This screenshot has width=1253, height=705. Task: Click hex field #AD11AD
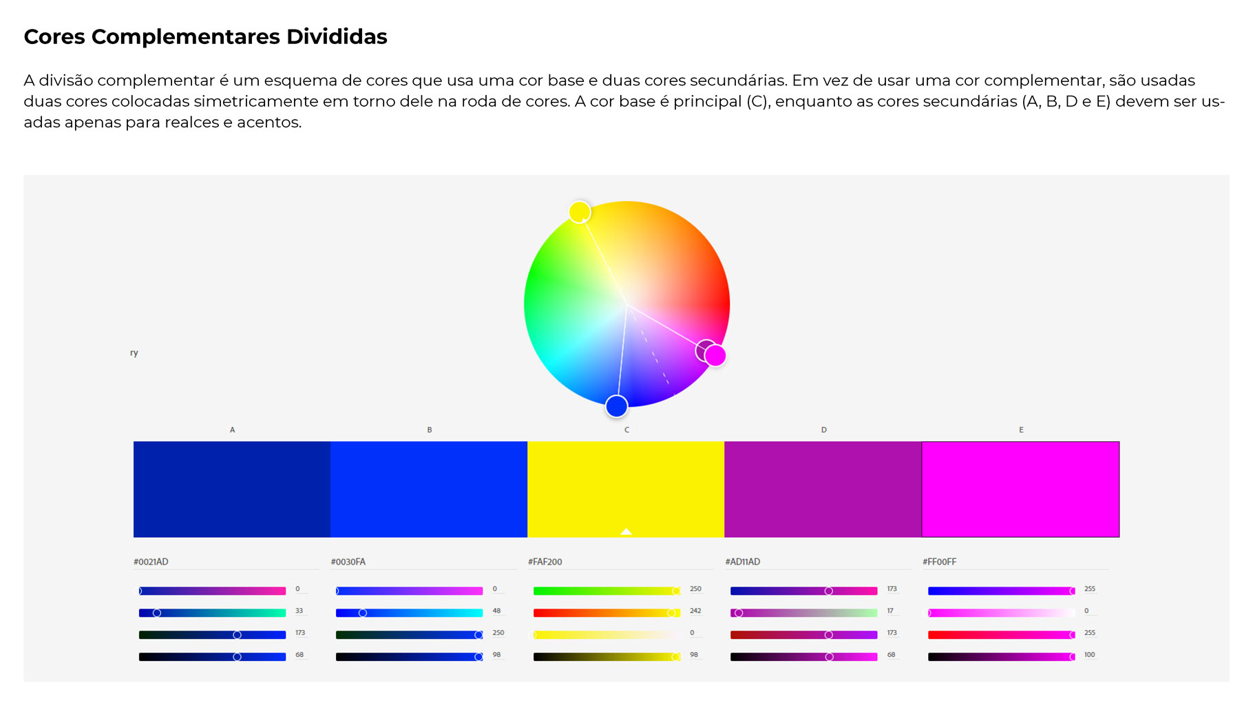pyautogui.click(x=817, y=562)
